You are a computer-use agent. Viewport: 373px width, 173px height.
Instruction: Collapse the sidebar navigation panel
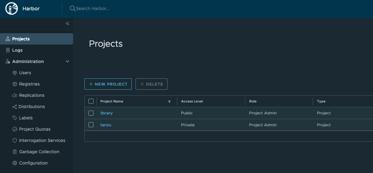(67, 24)
